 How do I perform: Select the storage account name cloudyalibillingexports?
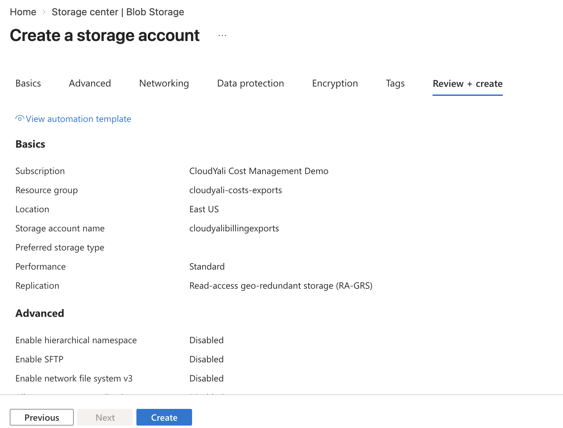234,228
